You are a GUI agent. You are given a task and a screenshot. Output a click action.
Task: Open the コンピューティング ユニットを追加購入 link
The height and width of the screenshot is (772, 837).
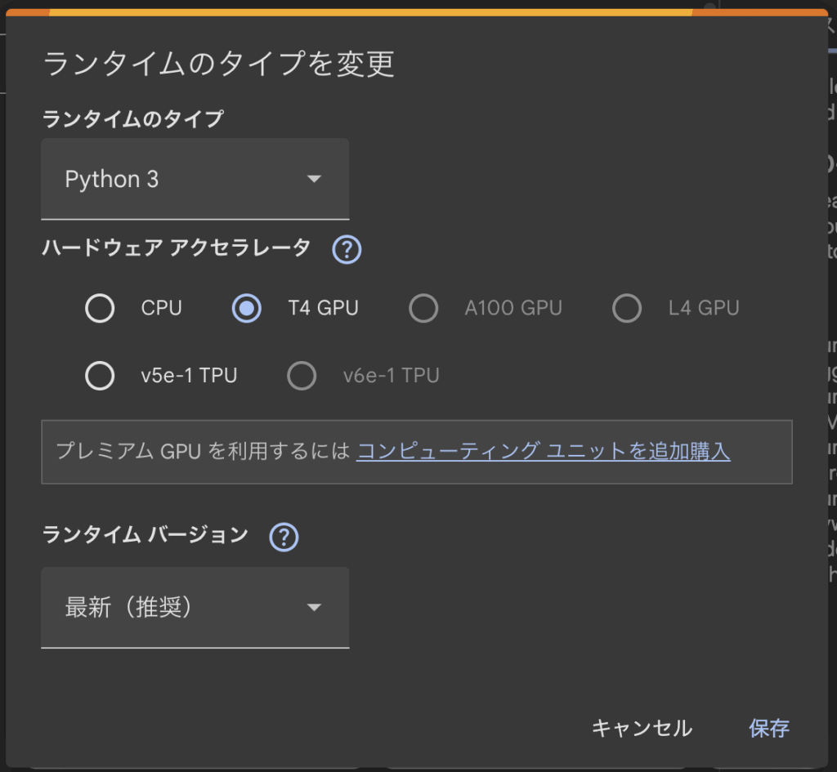[x=543, y=451]
